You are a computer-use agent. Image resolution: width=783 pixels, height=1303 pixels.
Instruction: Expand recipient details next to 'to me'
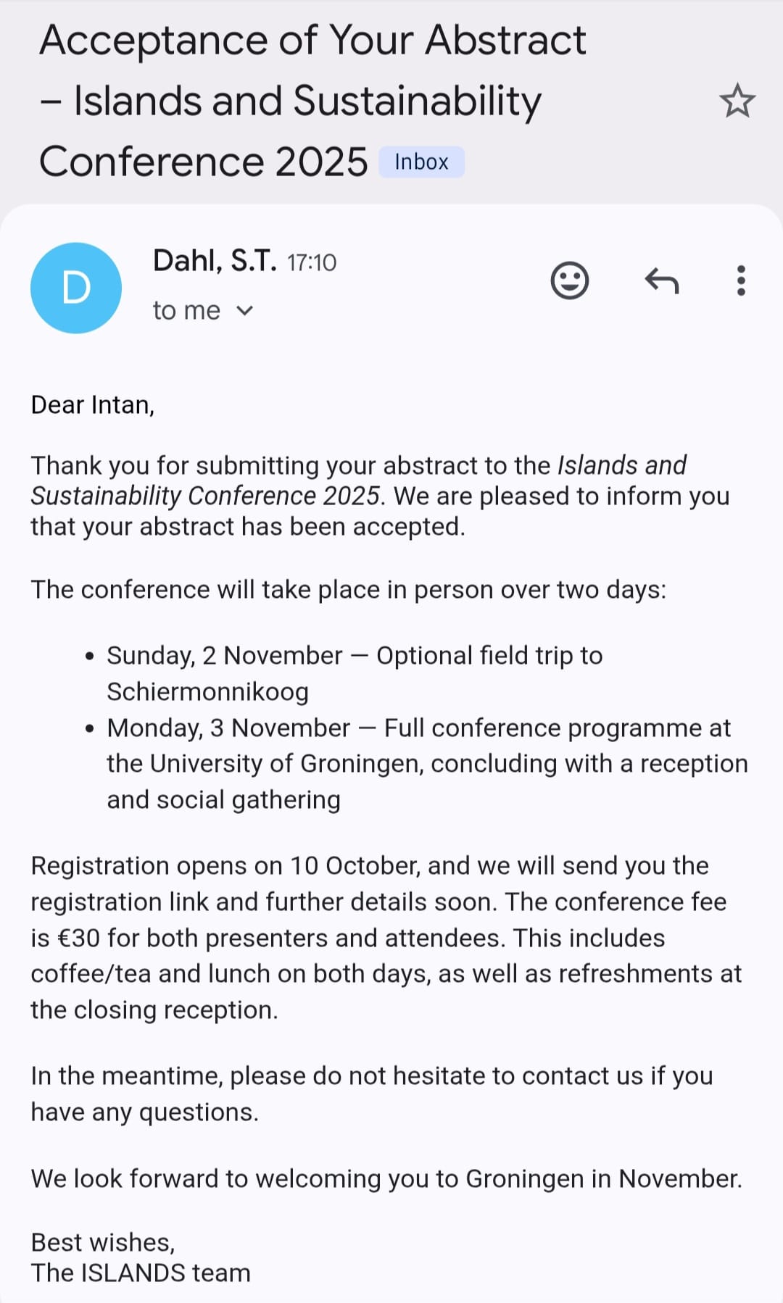click(x=245, y=311)
